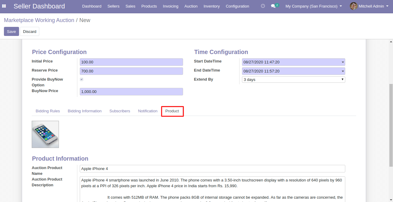Image resolution: width=393 pixels, height=202 pixels.
Task: Click Time Configuration heading
Action: click(221, 52)
